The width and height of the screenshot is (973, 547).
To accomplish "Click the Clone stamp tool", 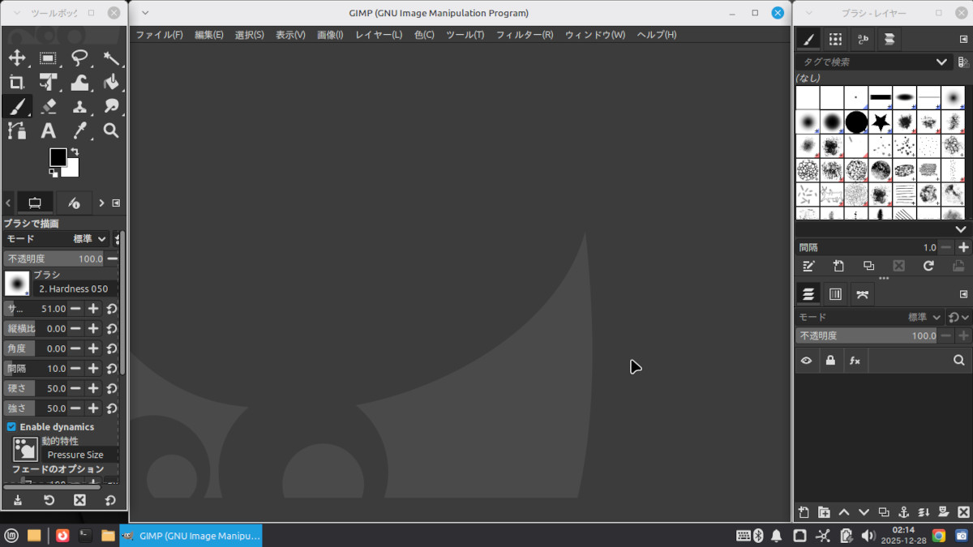I will coord(79,106).
